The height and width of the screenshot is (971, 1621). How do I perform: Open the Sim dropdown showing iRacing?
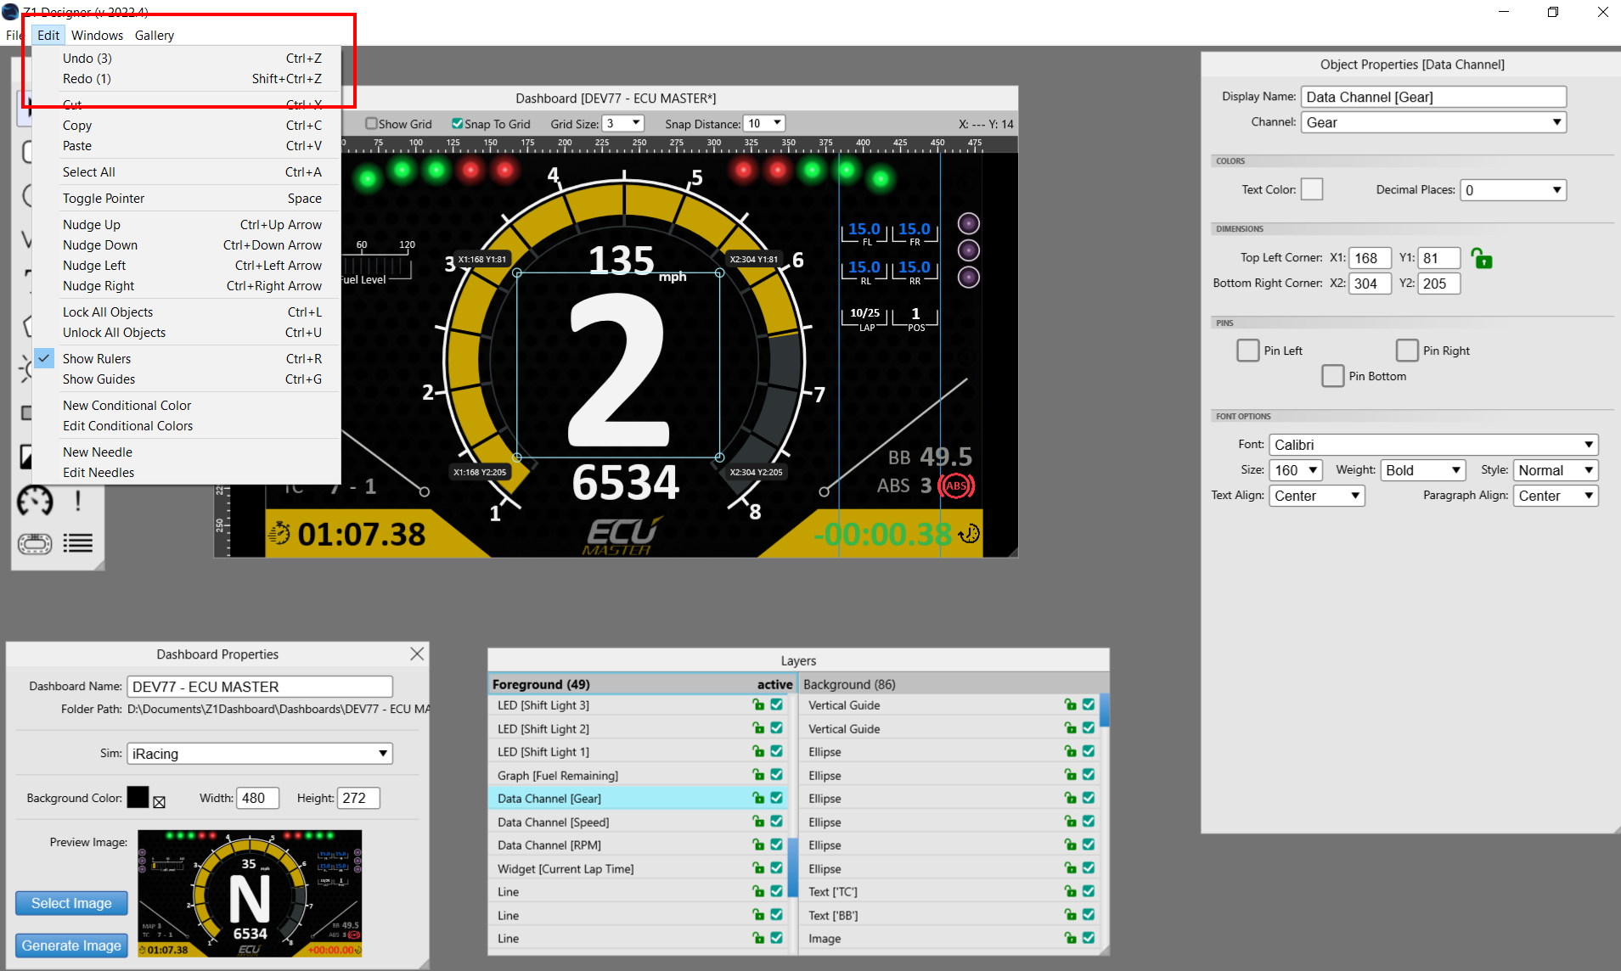click(260, 754)
